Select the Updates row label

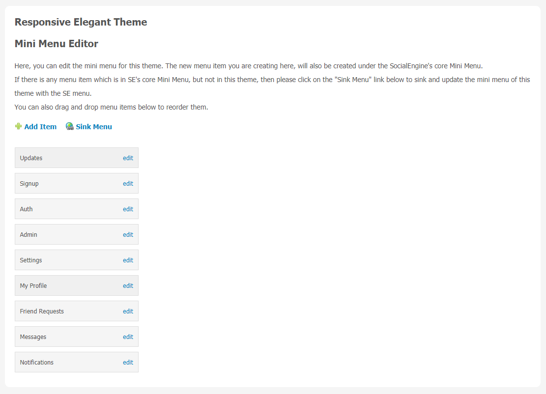coord(31,158)
